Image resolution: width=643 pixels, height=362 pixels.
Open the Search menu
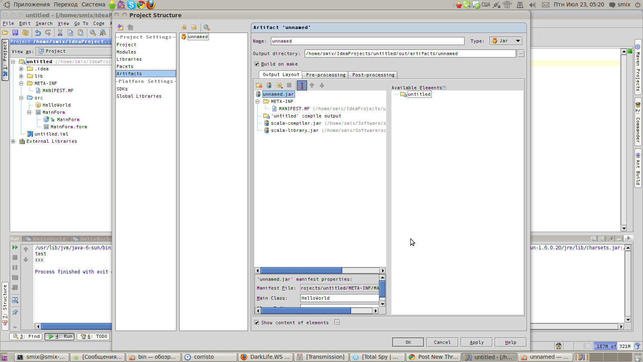[44, 23]
